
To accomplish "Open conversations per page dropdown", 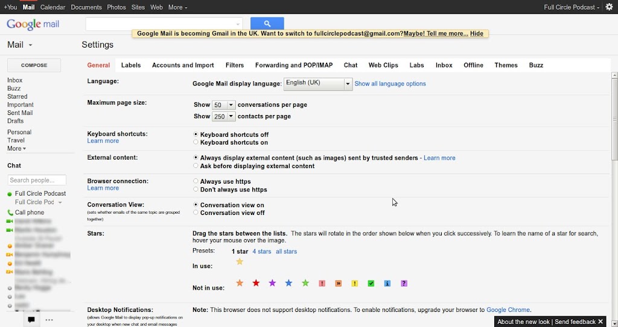I will 223,105.
